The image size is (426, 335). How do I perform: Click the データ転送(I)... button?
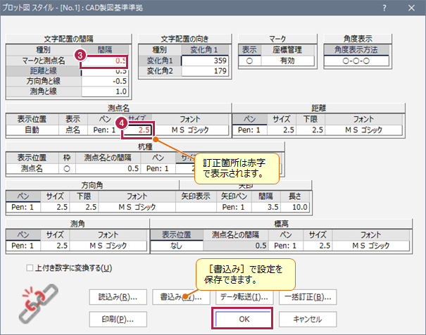tap(244, 297)
